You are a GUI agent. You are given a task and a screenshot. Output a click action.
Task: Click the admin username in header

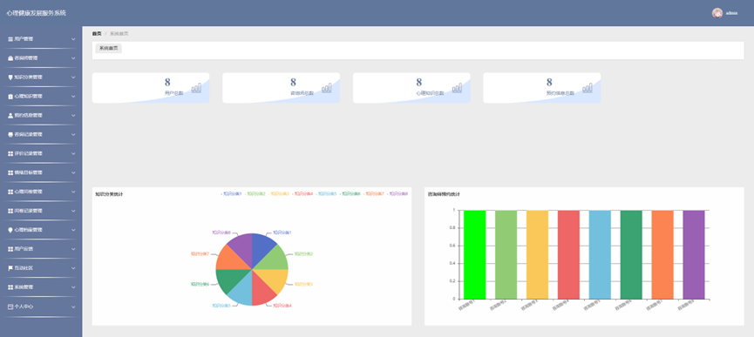732,13
